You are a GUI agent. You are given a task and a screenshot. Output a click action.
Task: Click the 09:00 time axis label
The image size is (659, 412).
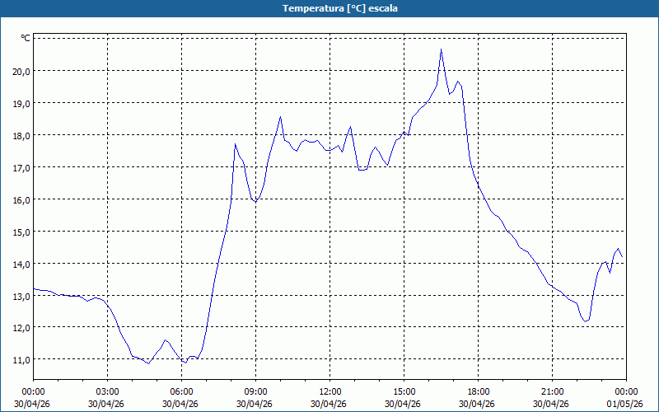(255, 392)
